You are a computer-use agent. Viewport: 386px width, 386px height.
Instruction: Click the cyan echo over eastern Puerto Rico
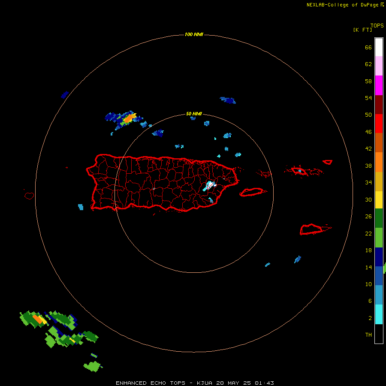click(x=209, y=186)
